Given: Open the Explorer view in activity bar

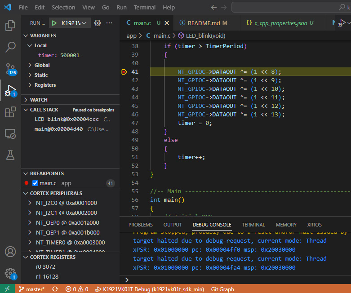Looking at the screenshot, I should [10, 26].
